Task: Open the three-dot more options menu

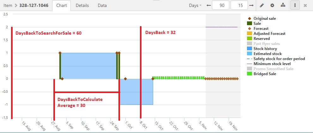Action: pyautogui.click(x=295, y=5)
